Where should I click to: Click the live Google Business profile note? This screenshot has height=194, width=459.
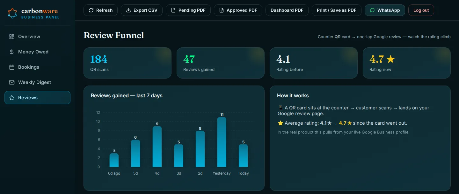[344, 132]
